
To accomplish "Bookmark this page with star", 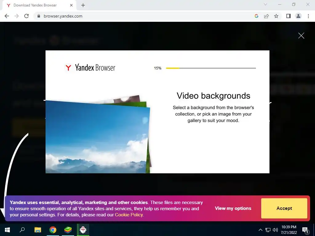I will point(276,16).
